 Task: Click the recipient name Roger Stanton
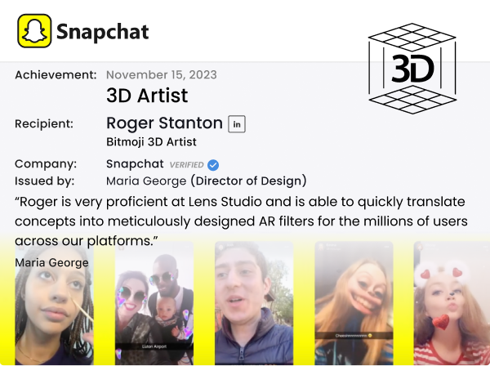pyautogui.click(x=164, y=123)
